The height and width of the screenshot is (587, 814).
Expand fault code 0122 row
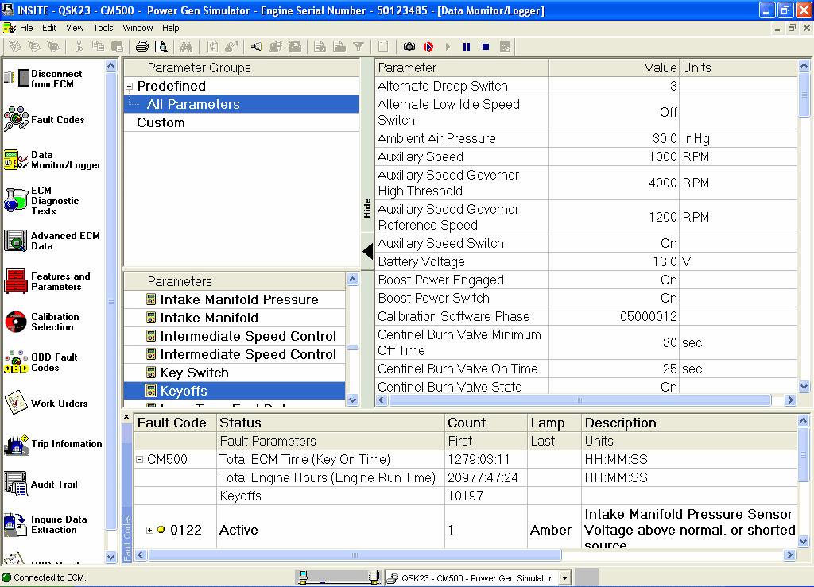point(149,530)
